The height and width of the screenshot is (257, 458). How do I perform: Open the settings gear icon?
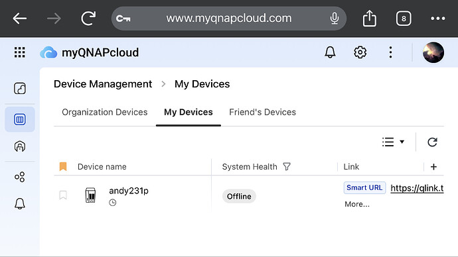[x=360, y=52]
